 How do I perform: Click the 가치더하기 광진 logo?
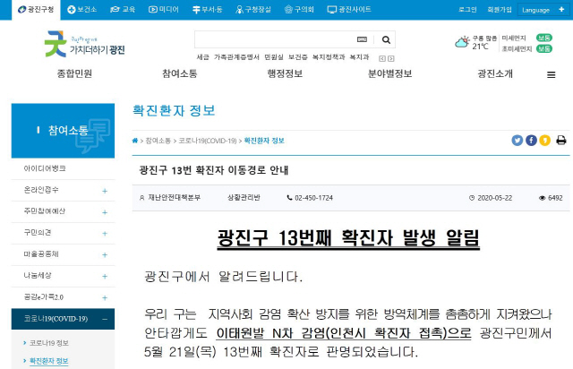click(84, 42)
